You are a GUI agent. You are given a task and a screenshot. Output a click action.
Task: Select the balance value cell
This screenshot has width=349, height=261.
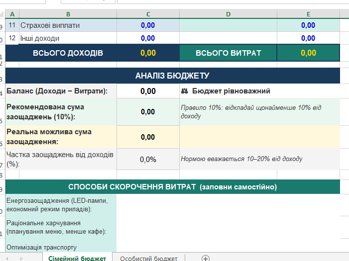(x=148, y=91)
